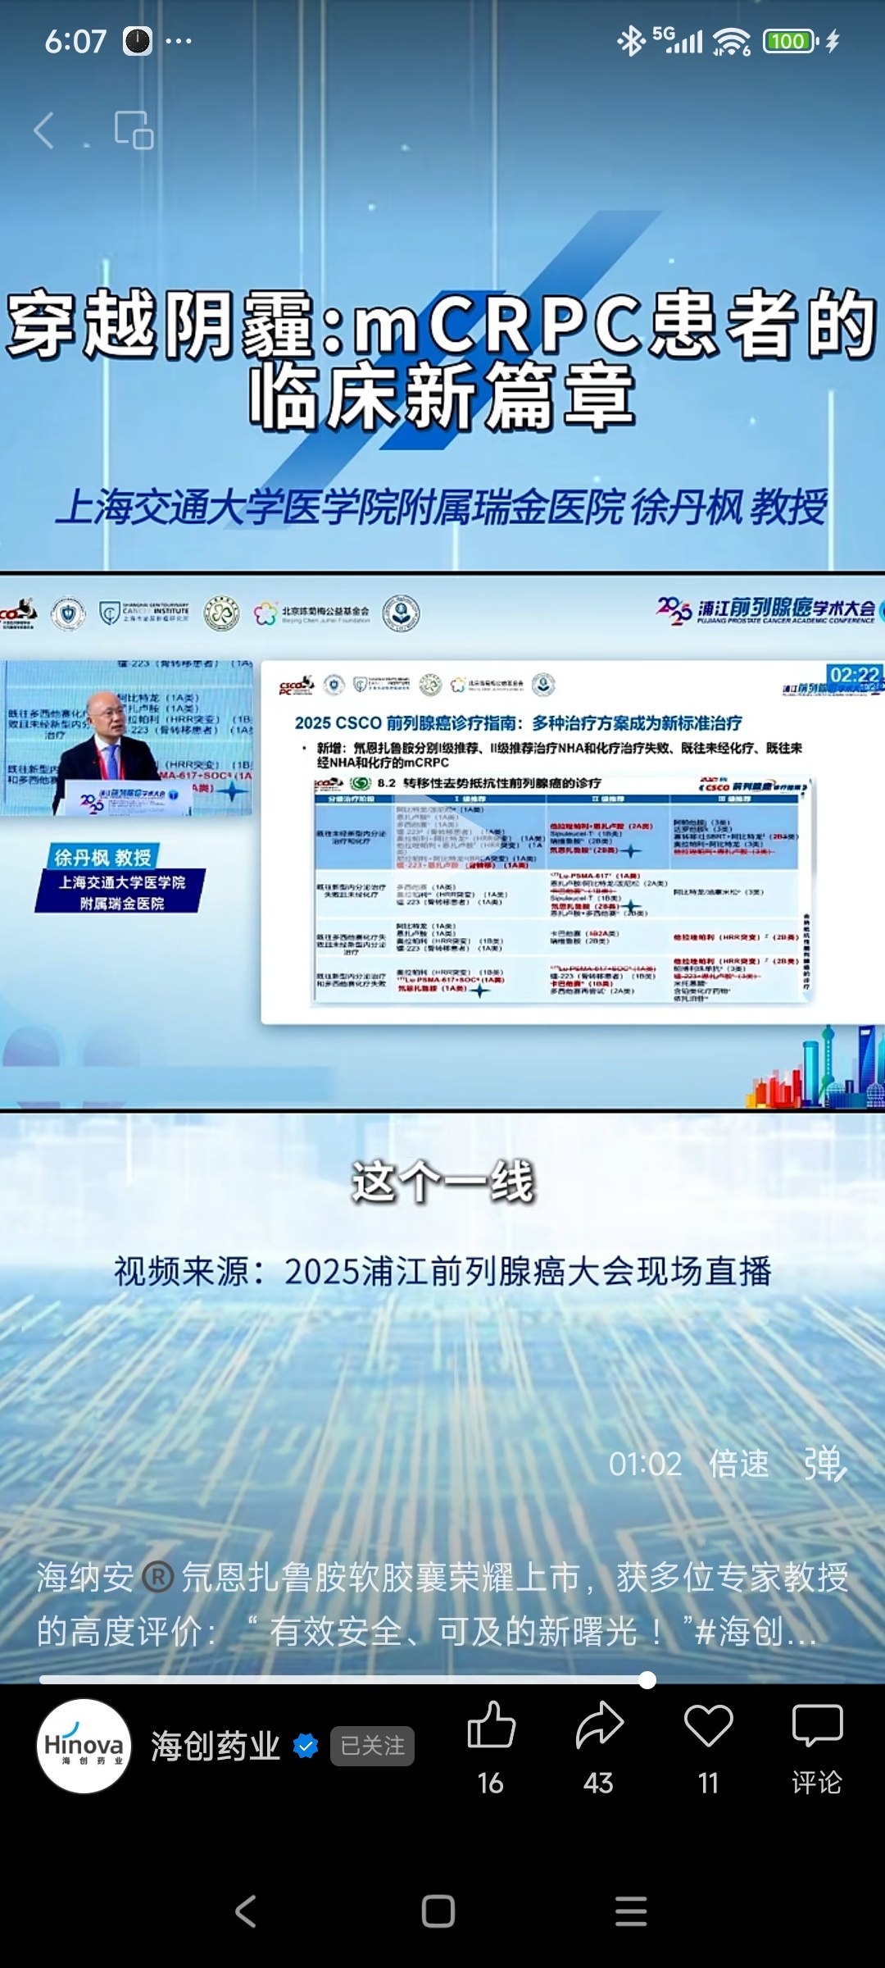Tap the Android recent apps button

[631, 1911]
